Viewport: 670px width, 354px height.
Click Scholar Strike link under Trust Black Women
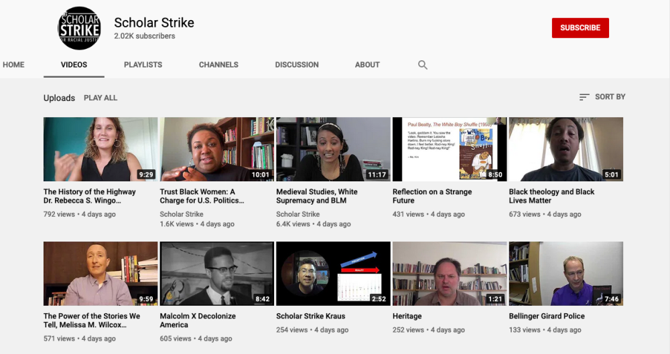coord(182,214)
